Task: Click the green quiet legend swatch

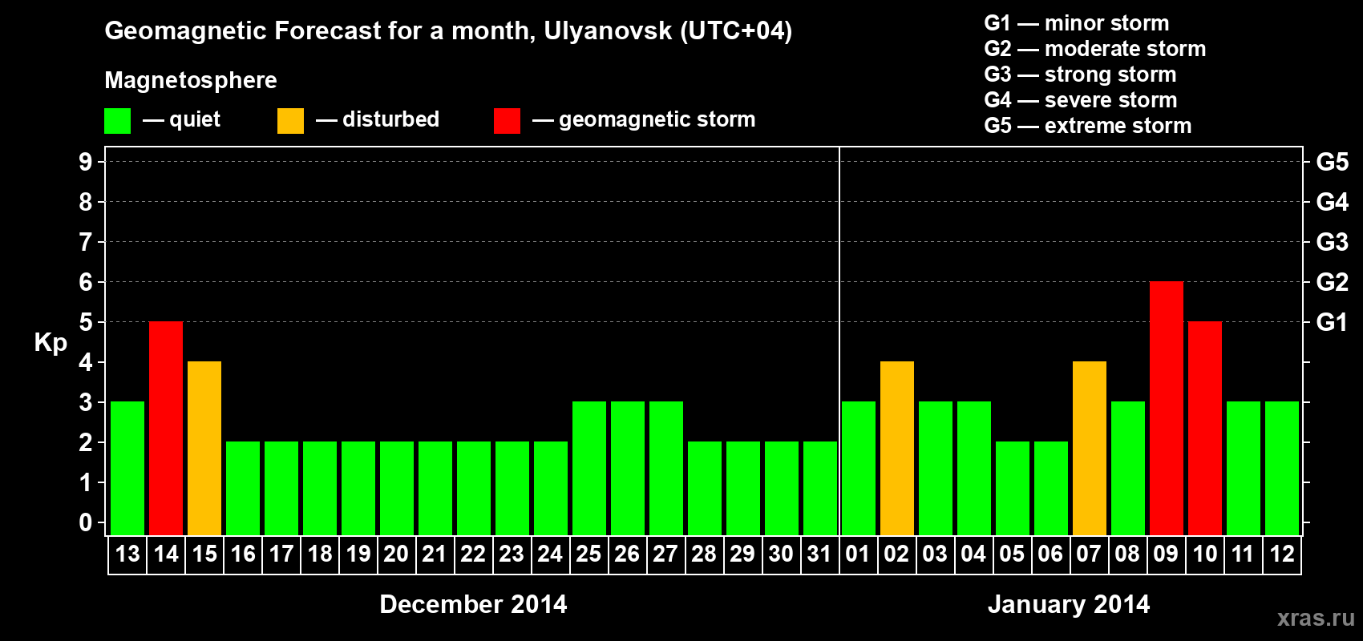Action: pos(117,121)
